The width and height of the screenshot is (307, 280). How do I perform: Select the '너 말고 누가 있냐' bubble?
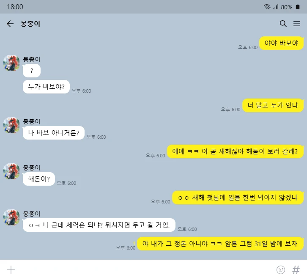[273, 105]
